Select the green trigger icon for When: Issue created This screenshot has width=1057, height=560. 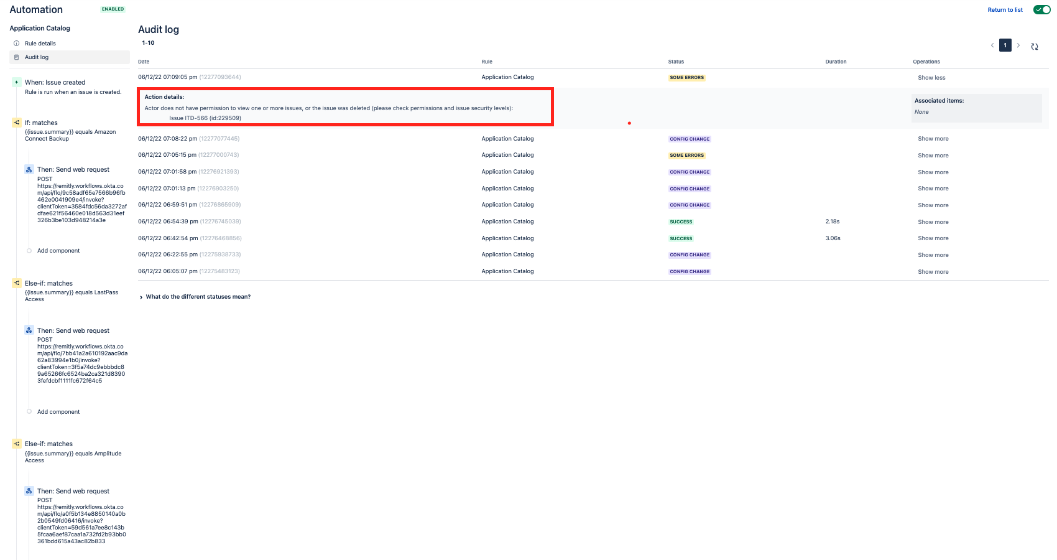[x=15, y=82]
